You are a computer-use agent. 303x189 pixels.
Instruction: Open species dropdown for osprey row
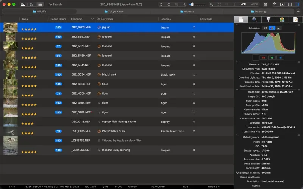[194, 122]
